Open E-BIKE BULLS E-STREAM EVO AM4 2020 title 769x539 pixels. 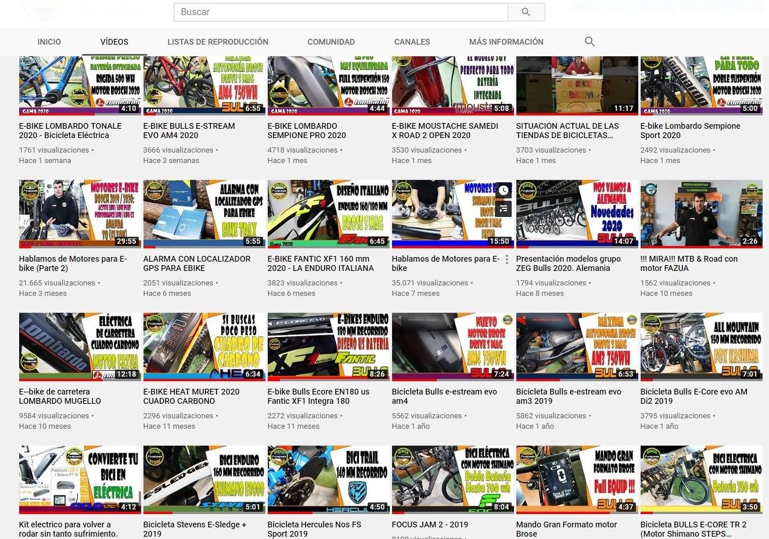pos(189,131)
